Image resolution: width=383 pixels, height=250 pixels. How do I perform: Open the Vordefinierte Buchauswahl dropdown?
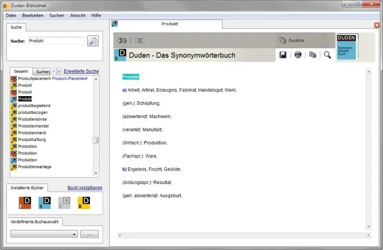44,234
